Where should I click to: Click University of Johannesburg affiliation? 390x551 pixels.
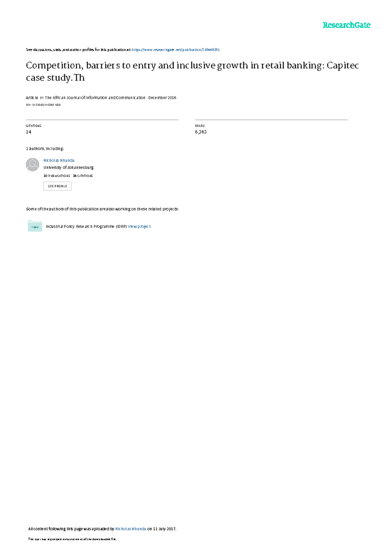pos(69,168)
